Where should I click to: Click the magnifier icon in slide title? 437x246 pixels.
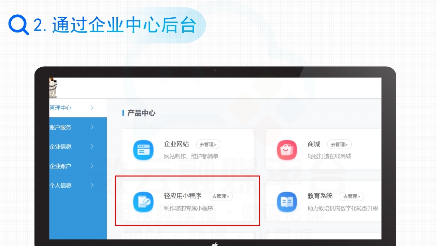[18, 25]
